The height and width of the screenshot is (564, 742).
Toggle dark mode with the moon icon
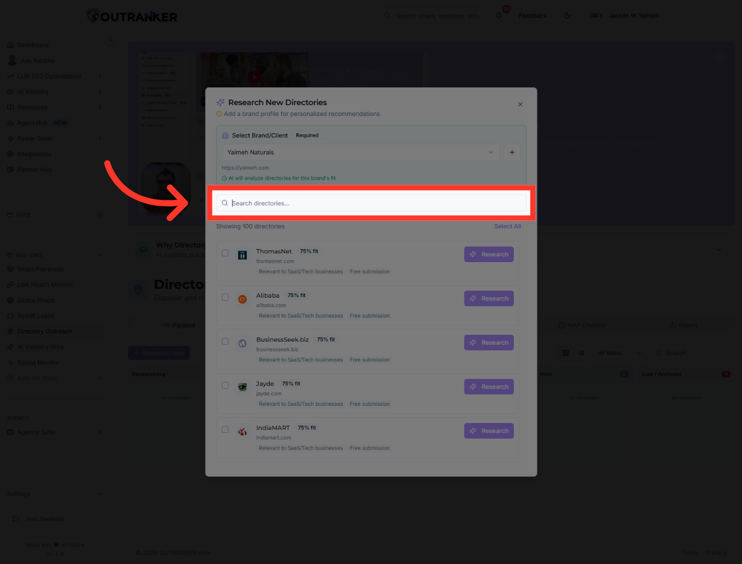pos(567,16)
